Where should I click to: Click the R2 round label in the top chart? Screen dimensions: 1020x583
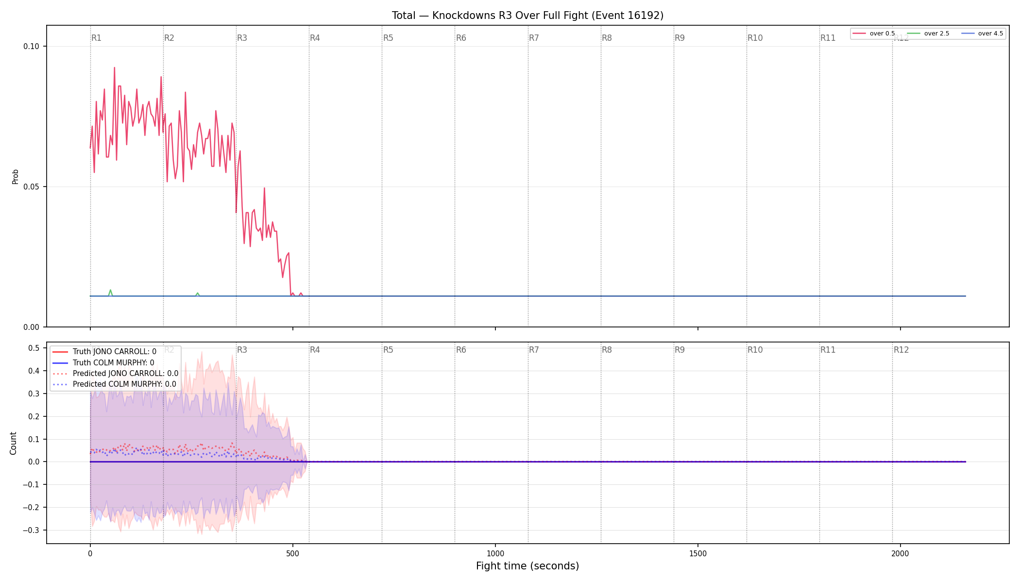(169, 38)
